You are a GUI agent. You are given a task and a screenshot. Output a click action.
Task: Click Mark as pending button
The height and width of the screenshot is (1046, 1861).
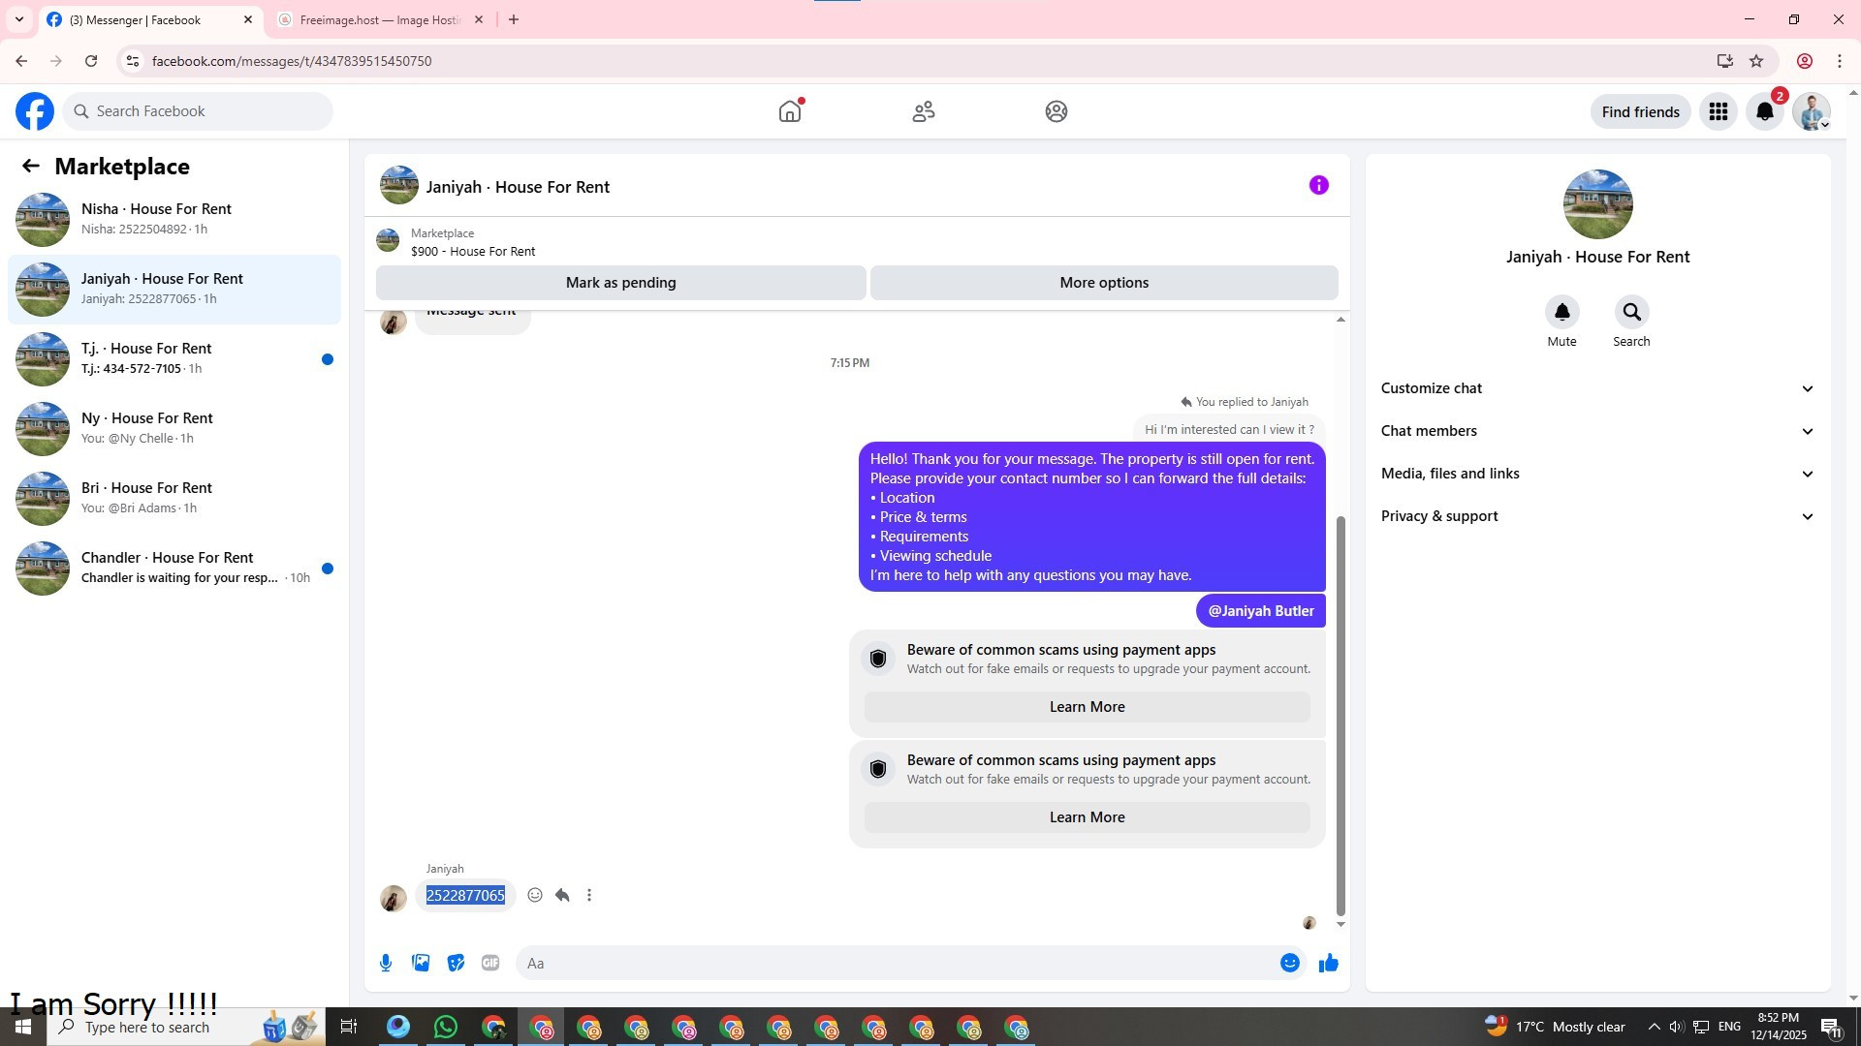tap(620, 283)
